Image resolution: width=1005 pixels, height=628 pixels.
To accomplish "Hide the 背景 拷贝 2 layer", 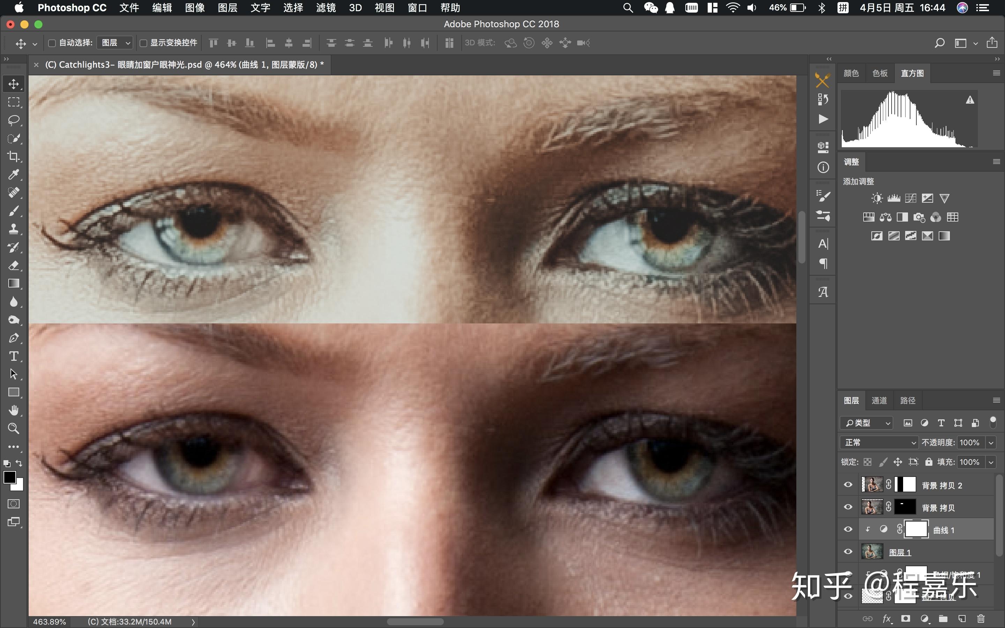I will (848, 485).
